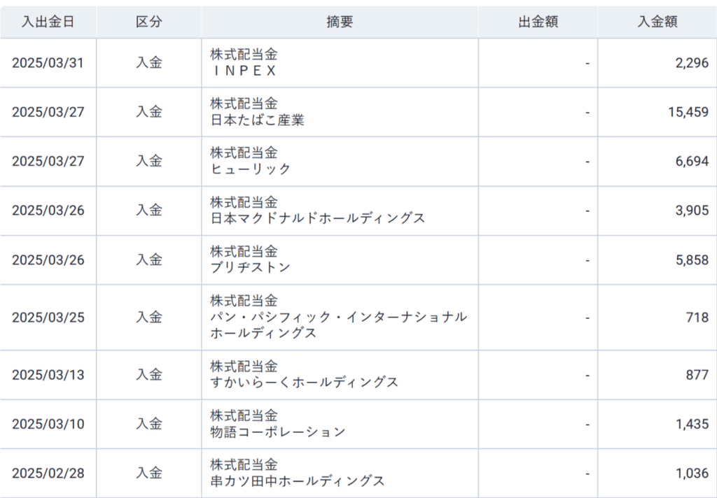
Task: Select the パン・パシフィック・インターナショナル entry
Action: 338,317
